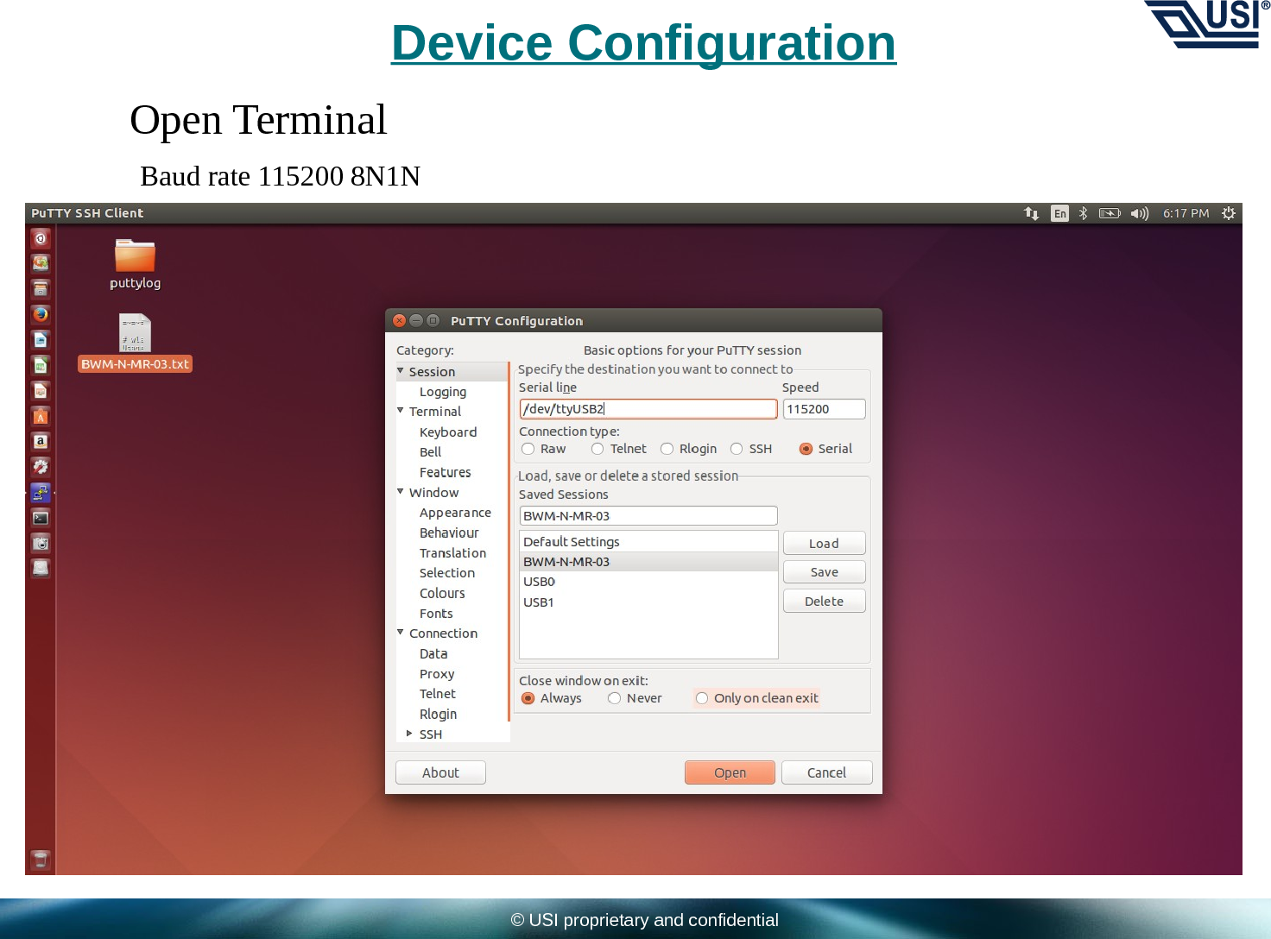Open the Colours settings category

tap(442, 594)
